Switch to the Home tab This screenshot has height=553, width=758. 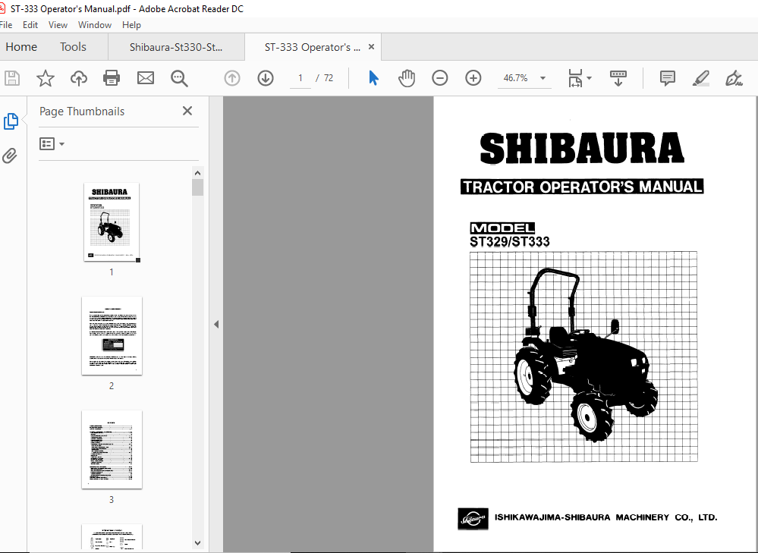tap(21, 47)
